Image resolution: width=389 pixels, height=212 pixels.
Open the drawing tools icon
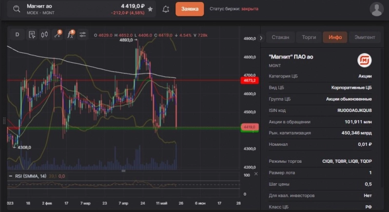click(57, 34)
